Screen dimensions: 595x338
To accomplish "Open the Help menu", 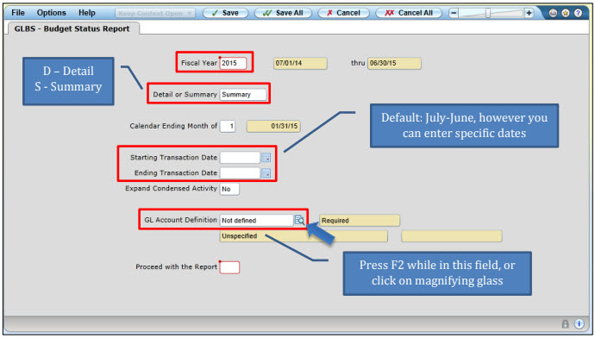I will pos(87,13).
